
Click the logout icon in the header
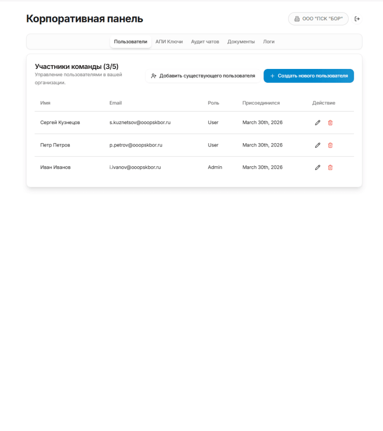click(357, 19)
